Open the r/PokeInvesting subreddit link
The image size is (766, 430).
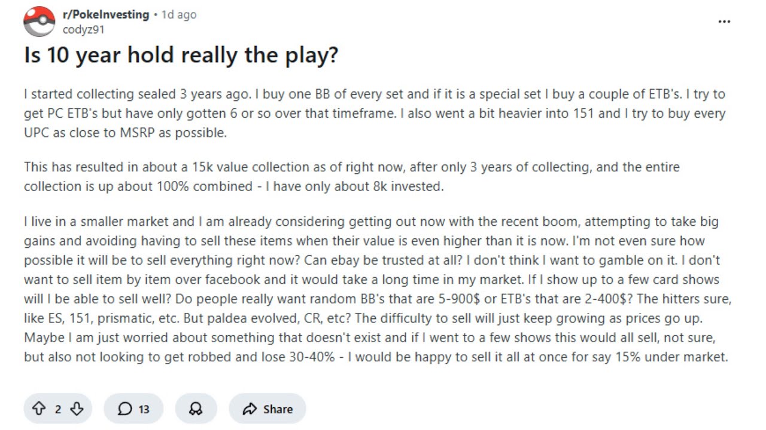[x=106, y=14]
